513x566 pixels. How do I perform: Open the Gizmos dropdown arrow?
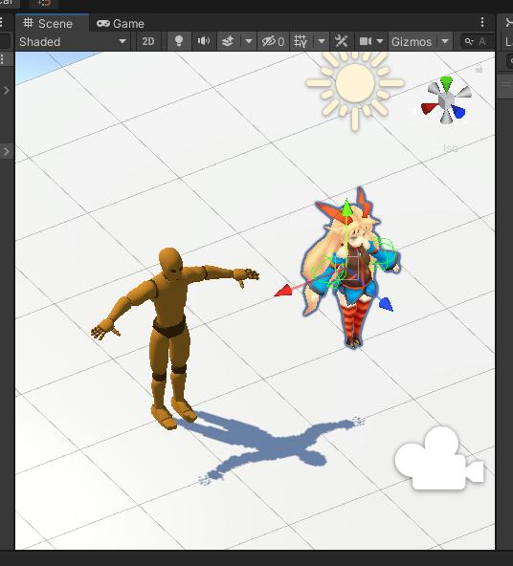pyautogui.click(x=445, y=41)
